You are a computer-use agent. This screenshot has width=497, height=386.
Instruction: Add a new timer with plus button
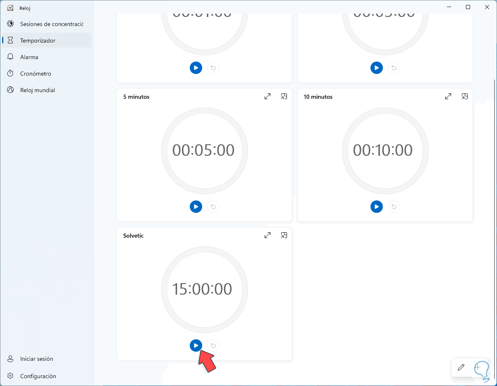pyautogui.click(x=478, y=367)
